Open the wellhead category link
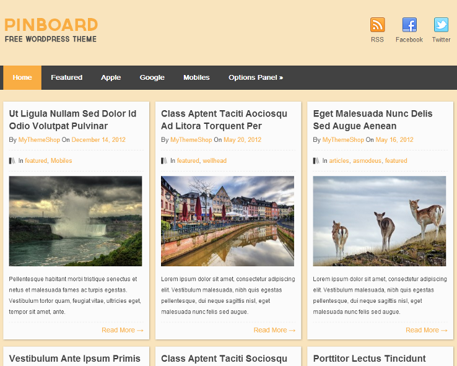 point(214,161)
